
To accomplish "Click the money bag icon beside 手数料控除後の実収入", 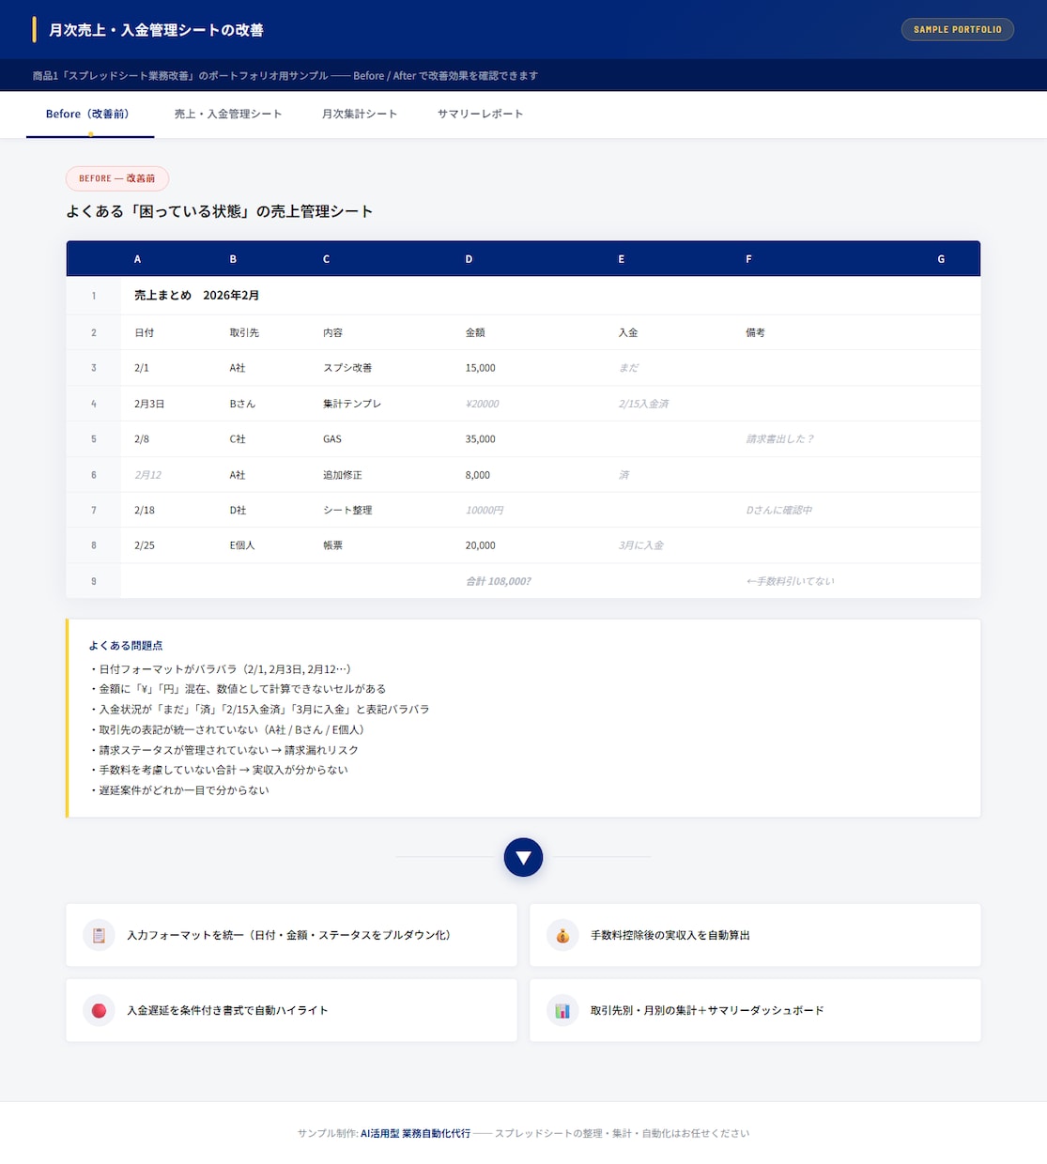I will (562, 935).
